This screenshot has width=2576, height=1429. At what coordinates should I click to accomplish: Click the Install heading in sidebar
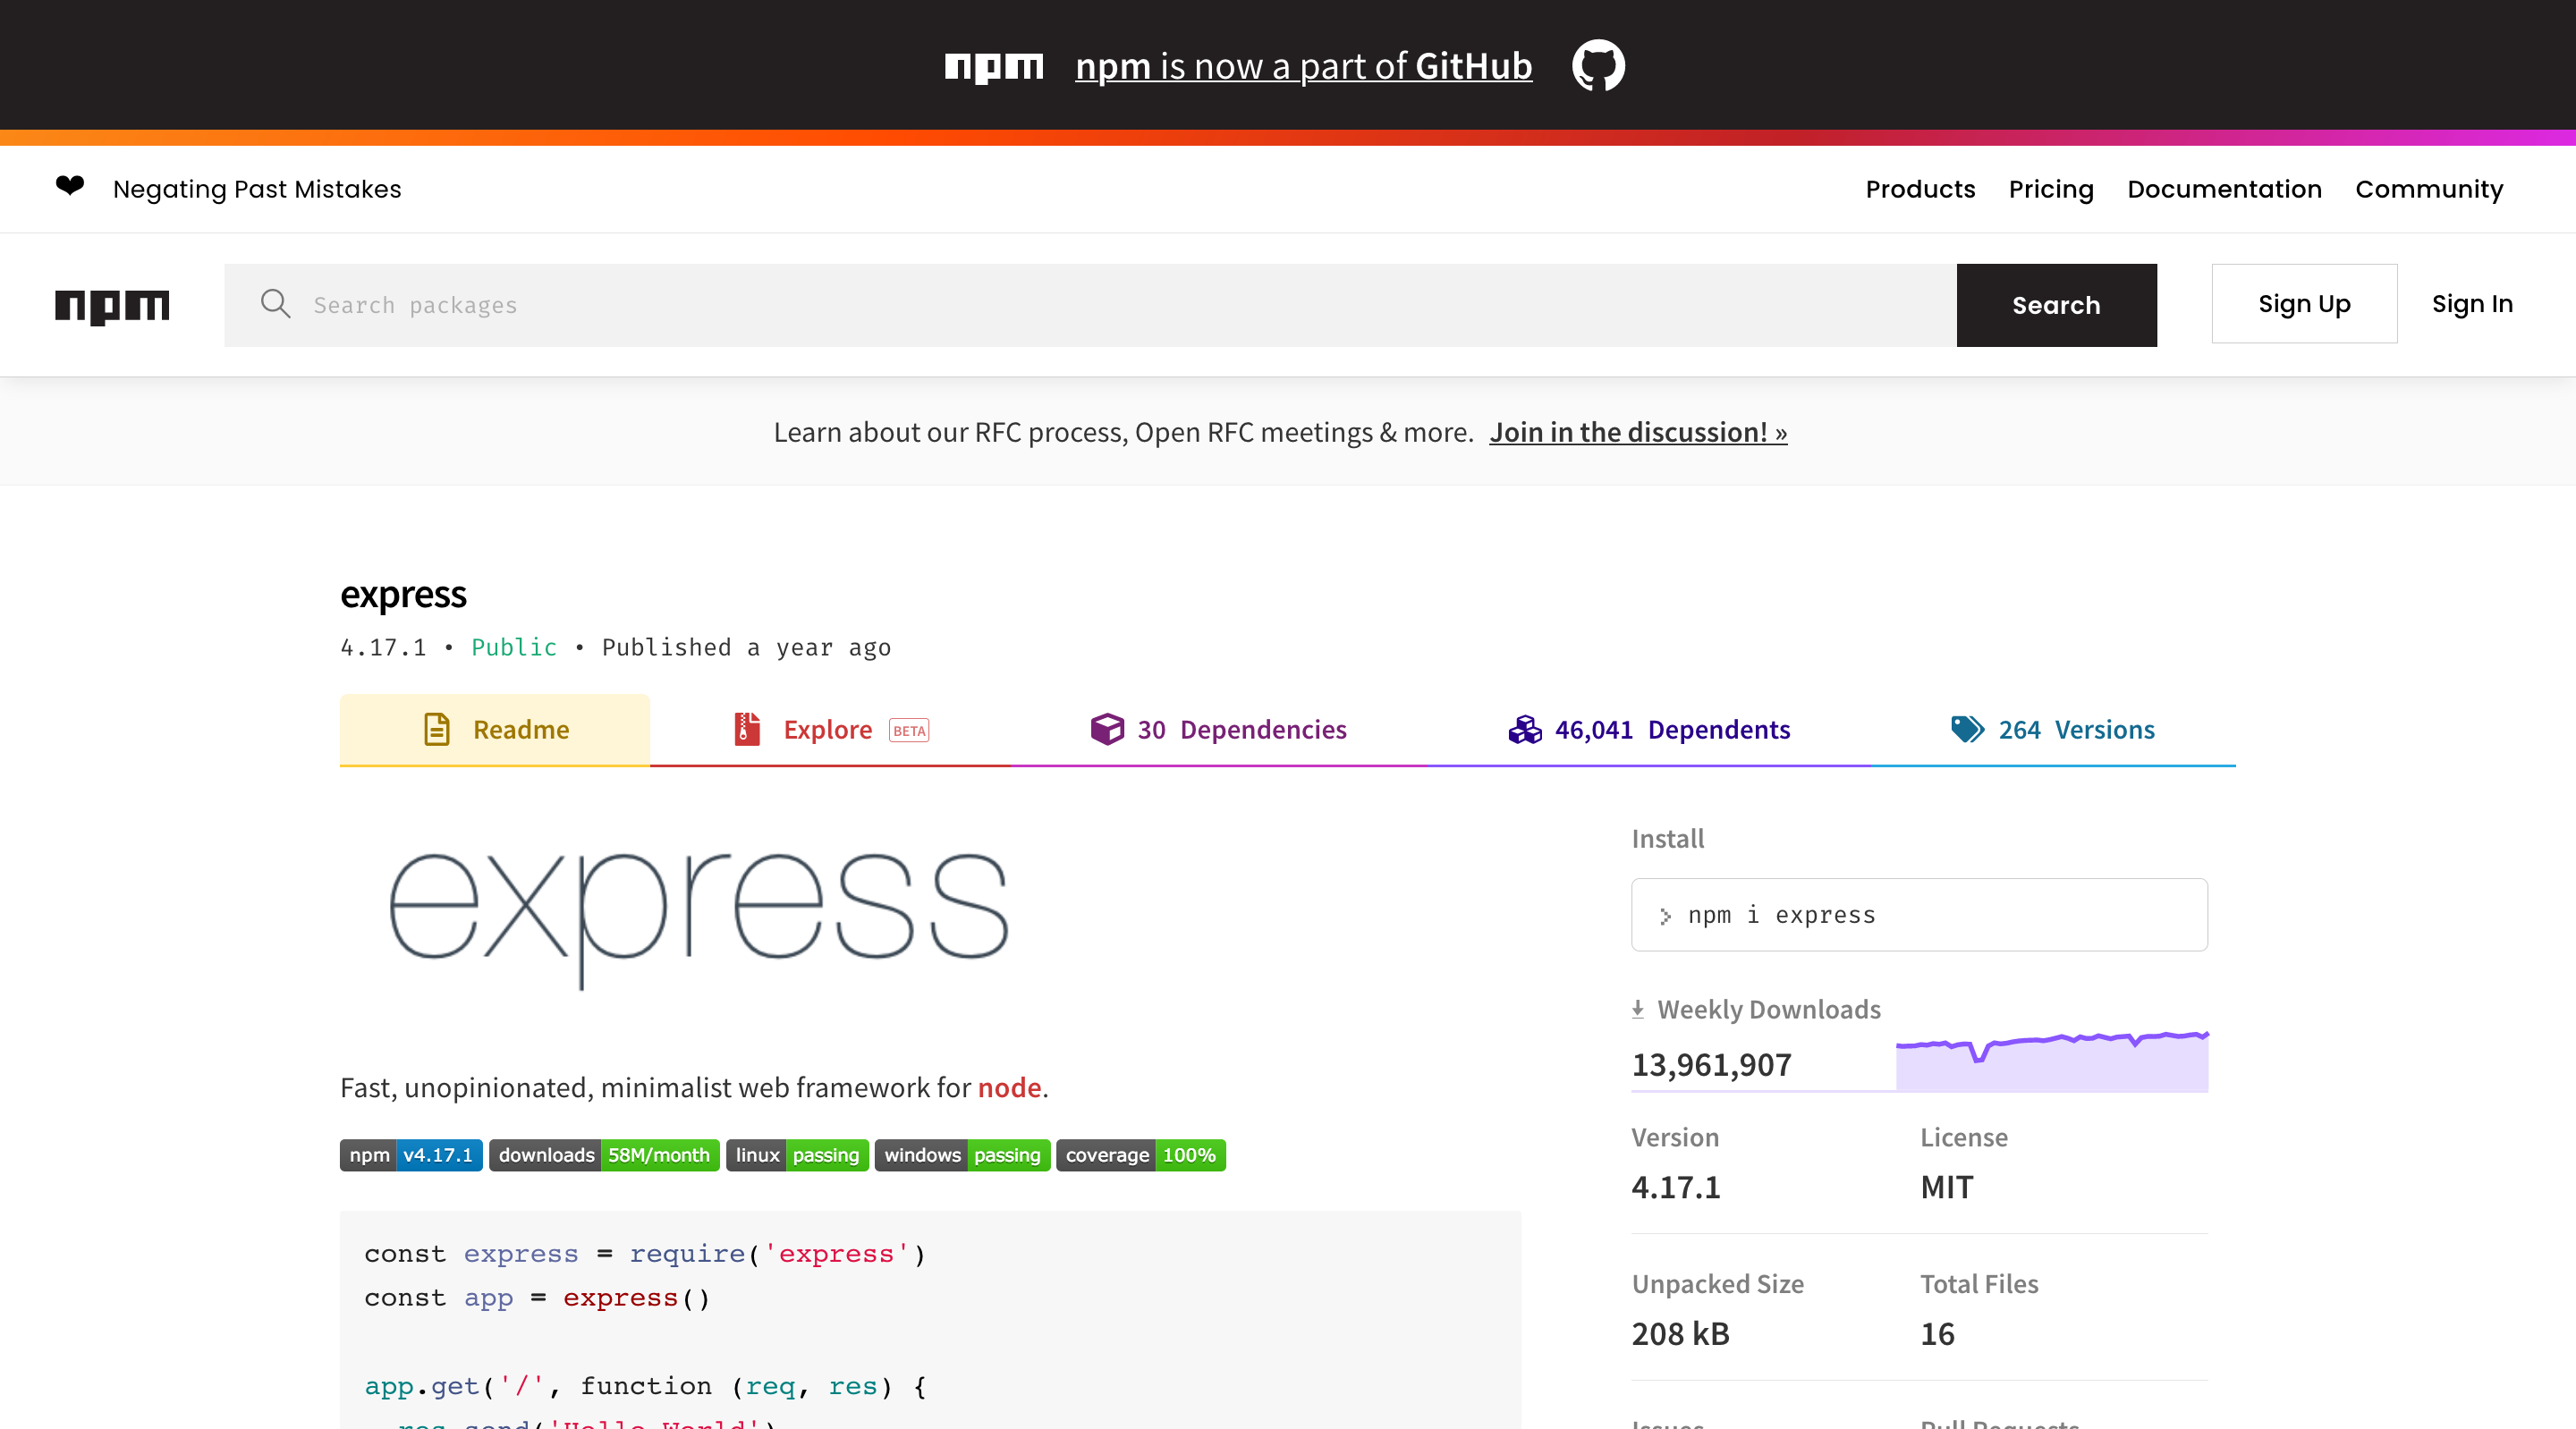click(x=1667, y=838)
